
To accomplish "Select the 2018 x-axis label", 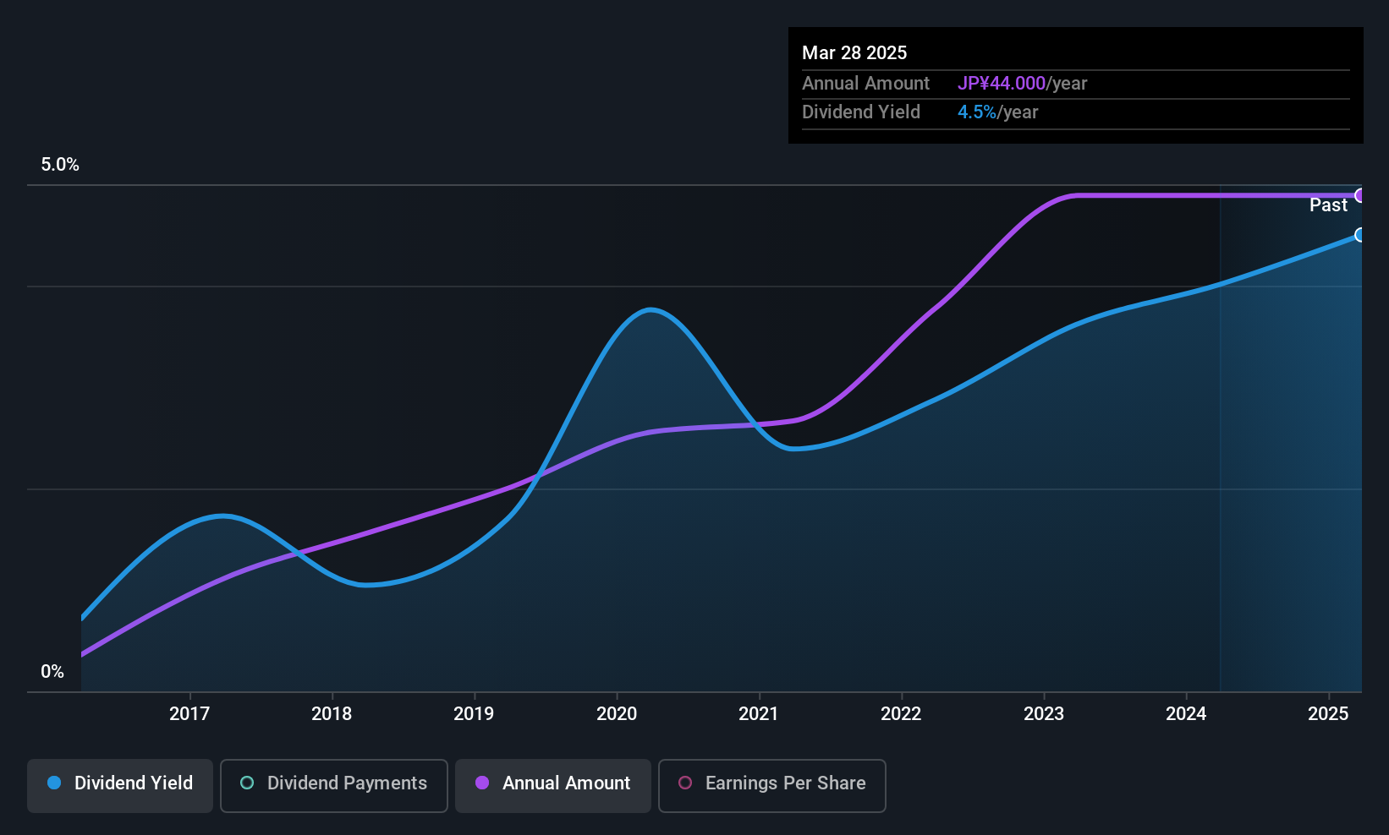I will pos(332,714).
